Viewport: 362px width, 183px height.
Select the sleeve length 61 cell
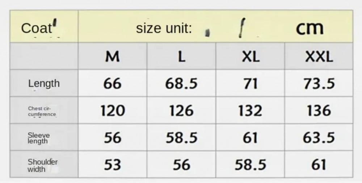pyautogui.click(x=250, y=137)
